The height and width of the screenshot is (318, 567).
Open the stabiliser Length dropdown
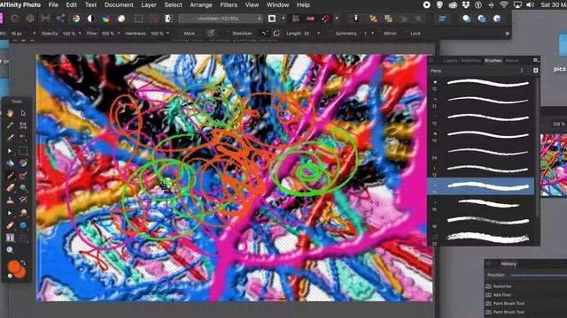(319, 34)
